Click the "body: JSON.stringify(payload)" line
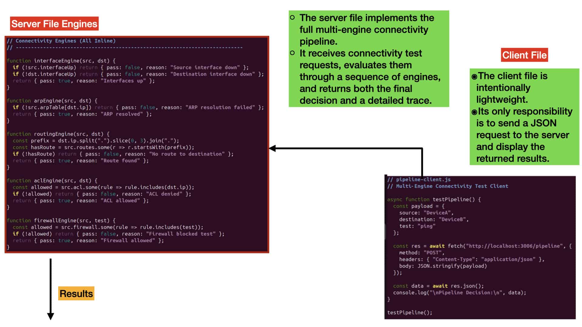This screenshot has height=327, width=582. coord(443,266)
